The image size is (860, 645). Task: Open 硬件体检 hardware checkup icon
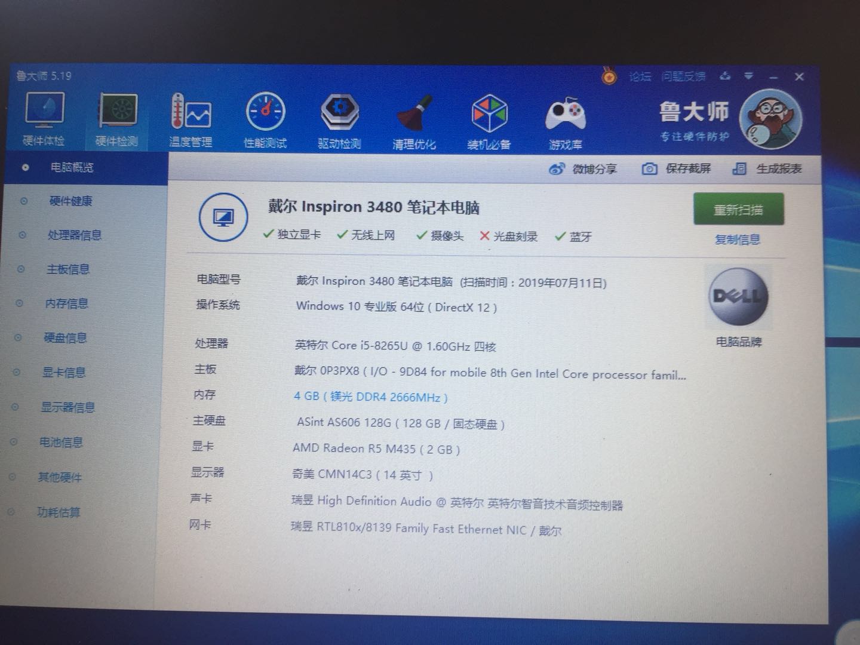[x=44, y=119]
